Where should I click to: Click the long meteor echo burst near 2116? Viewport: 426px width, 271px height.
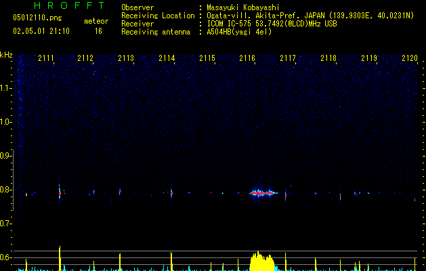[263, 193]
